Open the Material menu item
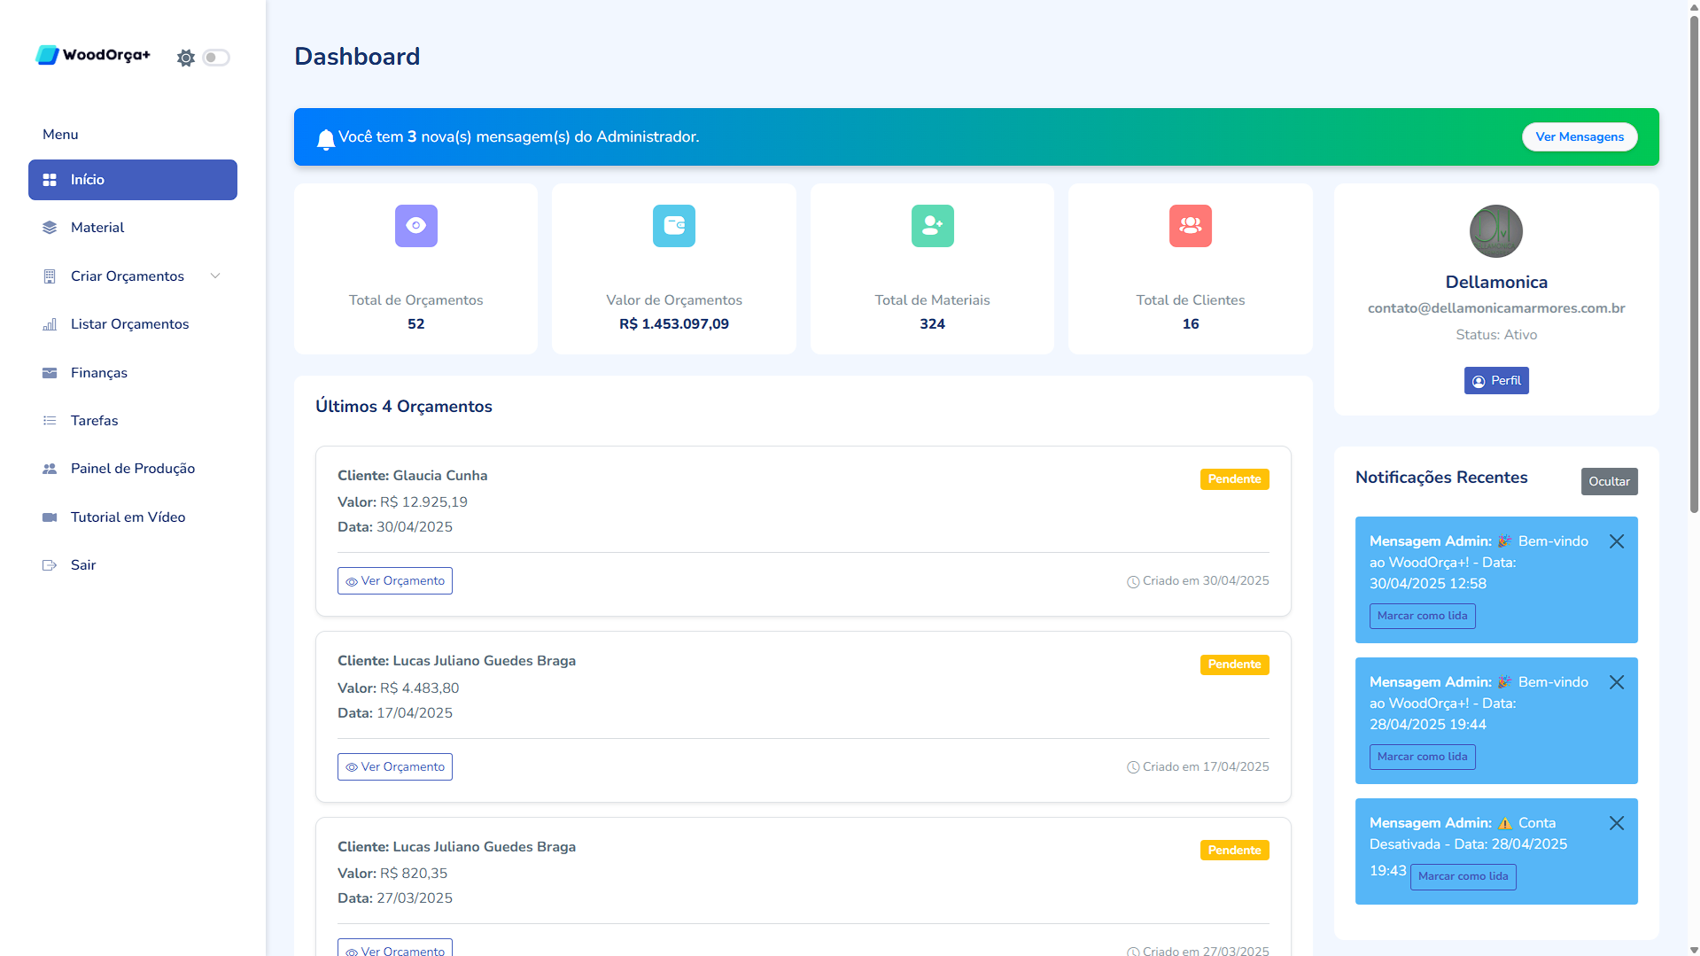This screenshot has height=956, width=1700. click(97, 228)
